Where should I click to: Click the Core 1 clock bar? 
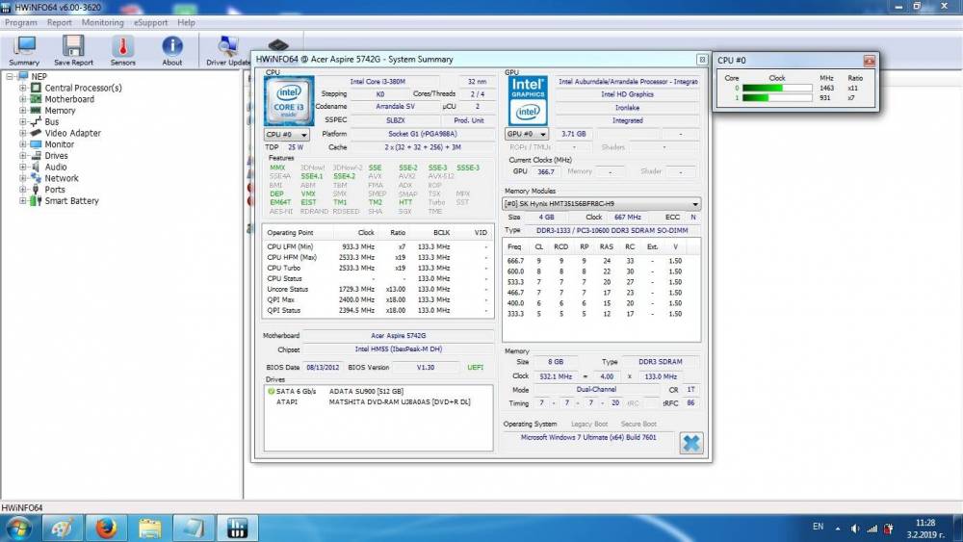(777, 97)
